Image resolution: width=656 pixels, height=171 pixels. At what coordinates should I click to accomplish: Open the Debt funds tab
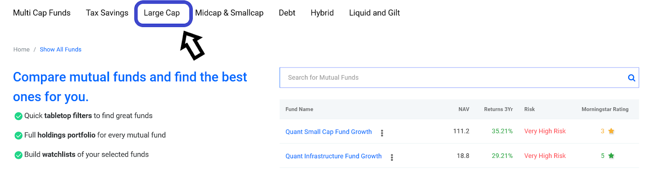287,13
